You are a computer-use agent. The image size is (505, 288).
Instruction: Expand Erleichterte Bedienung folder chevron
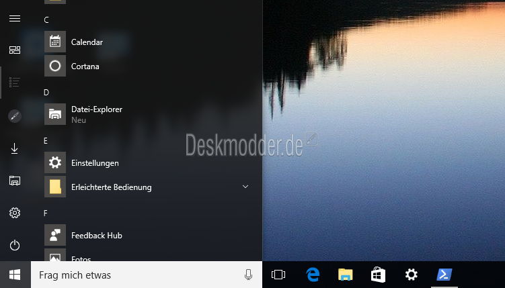tap(245, 187)
